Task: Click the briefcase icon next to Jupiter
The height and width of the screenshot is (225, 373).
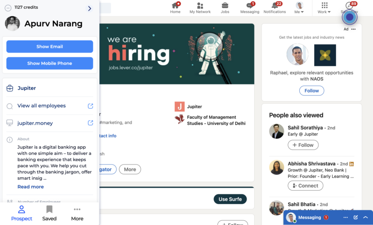Action: (x=10, y=88)
